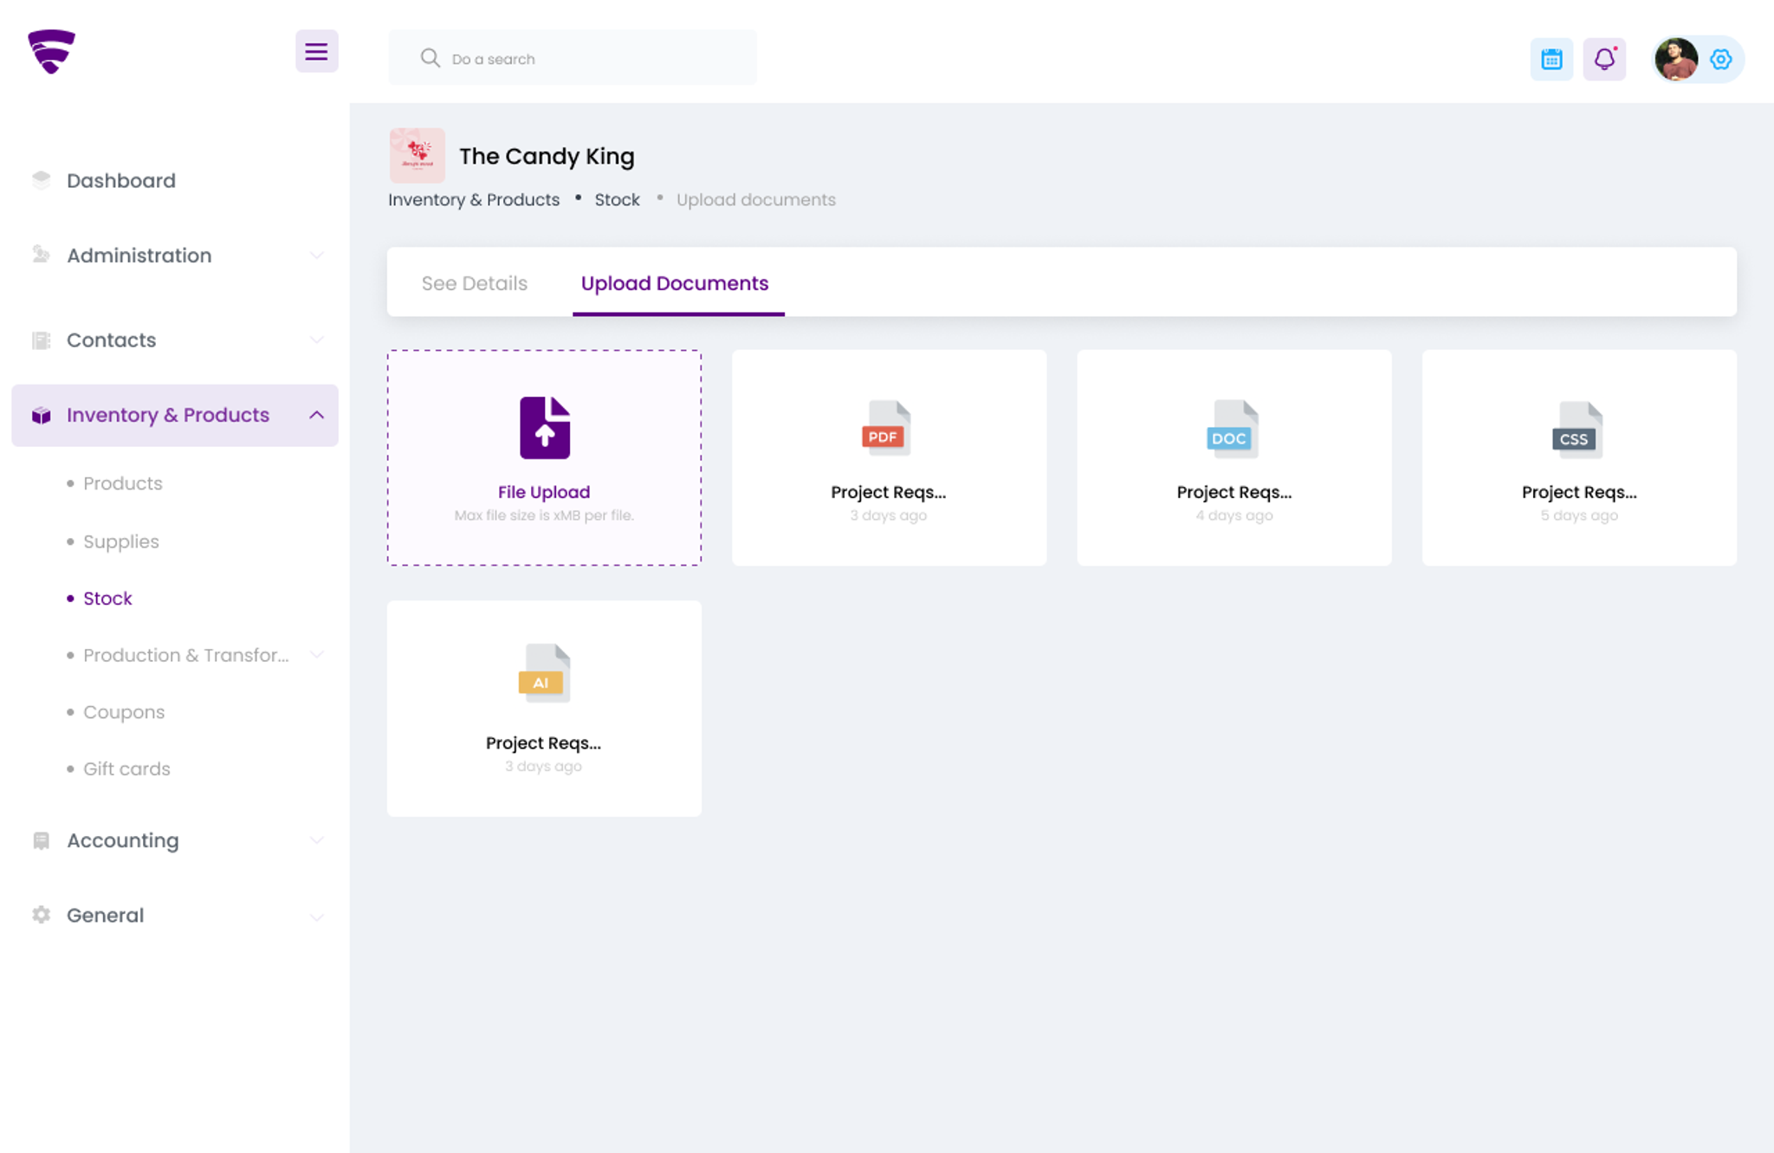Click the hamburger menu icon
The image size is (1774, 1153).
pyautogui.click(x=316, y=51)
